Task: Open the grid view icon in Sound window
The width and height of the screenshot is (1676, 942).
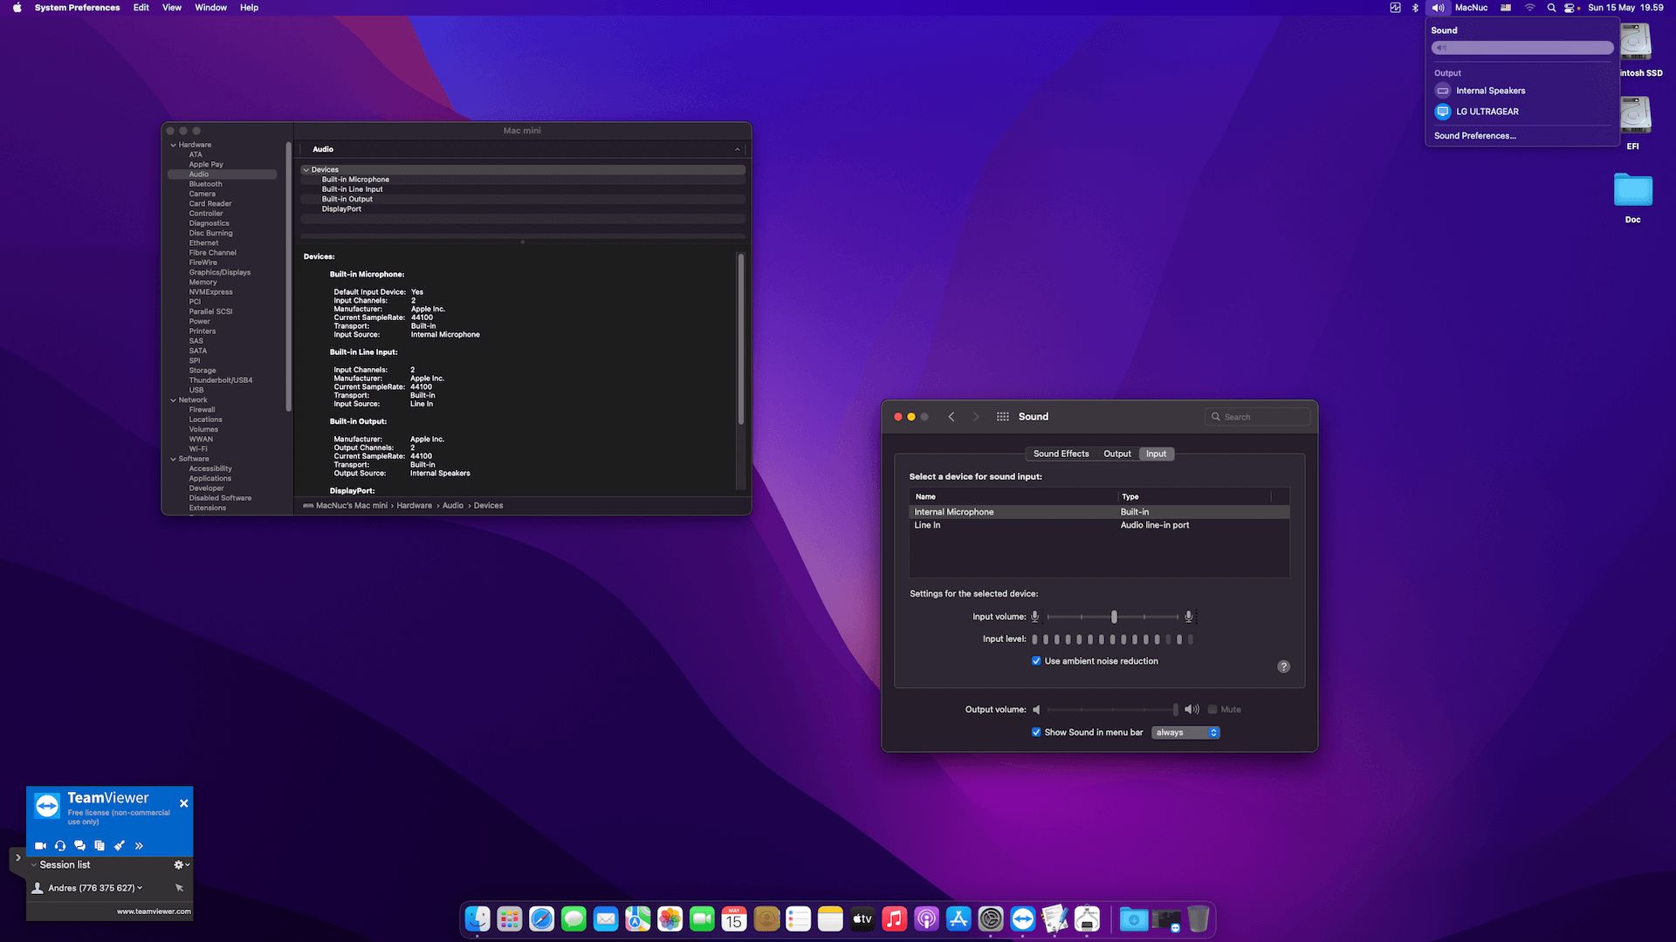Action: pyautogui.click(x=1002, y=416)
